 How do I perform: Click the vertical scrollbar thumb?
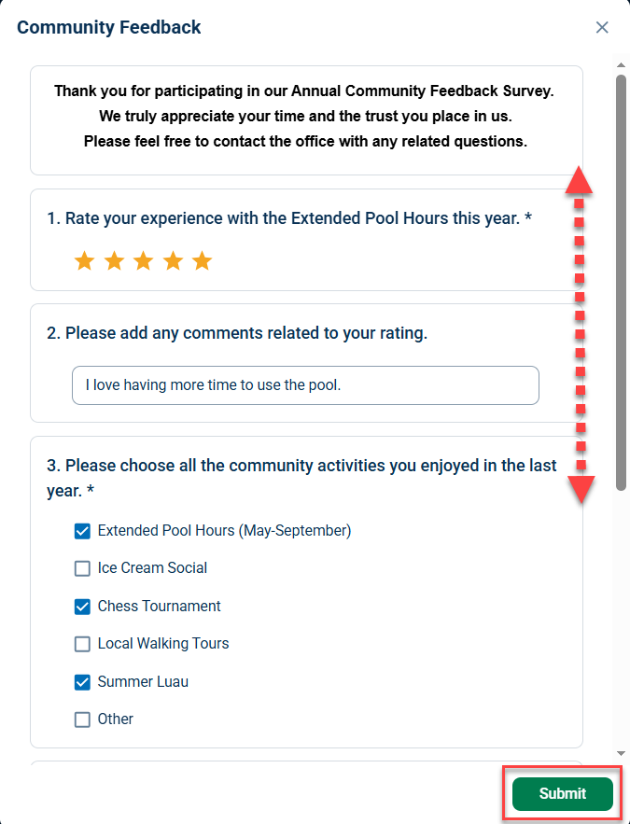click(x=621, y=283)
